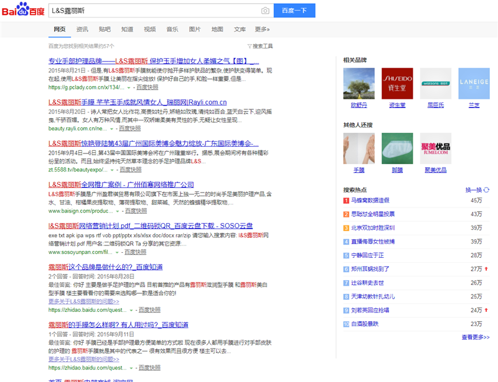
Task: Open hot topic 北京双加时胜深圳
Action: [x=373, y=228]
